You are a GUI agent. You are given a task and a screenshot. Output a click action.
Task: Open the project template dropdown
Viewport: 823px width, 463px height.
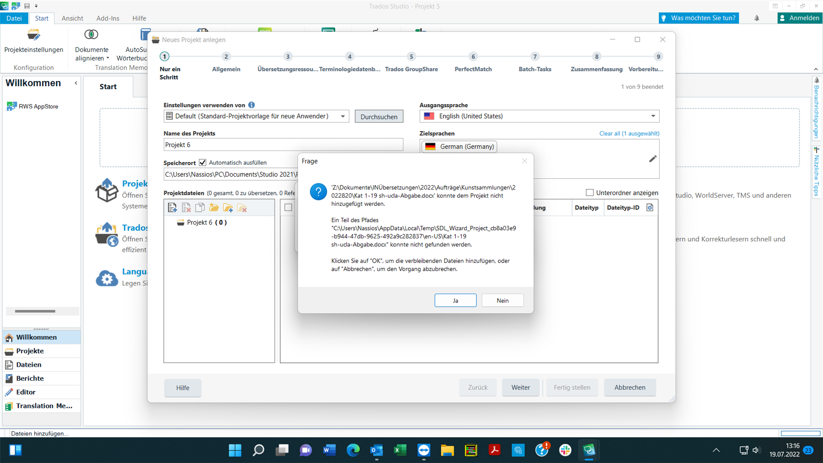tap(342, 116)
